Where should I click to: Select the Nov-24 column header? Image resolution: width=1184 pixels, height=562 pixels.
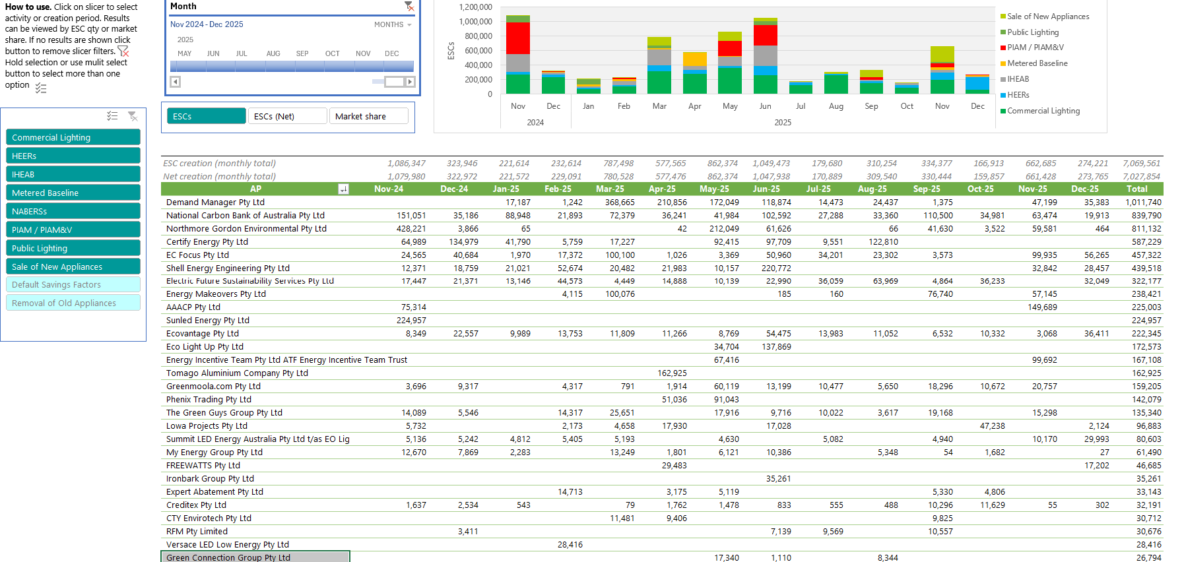click(389, 189)
